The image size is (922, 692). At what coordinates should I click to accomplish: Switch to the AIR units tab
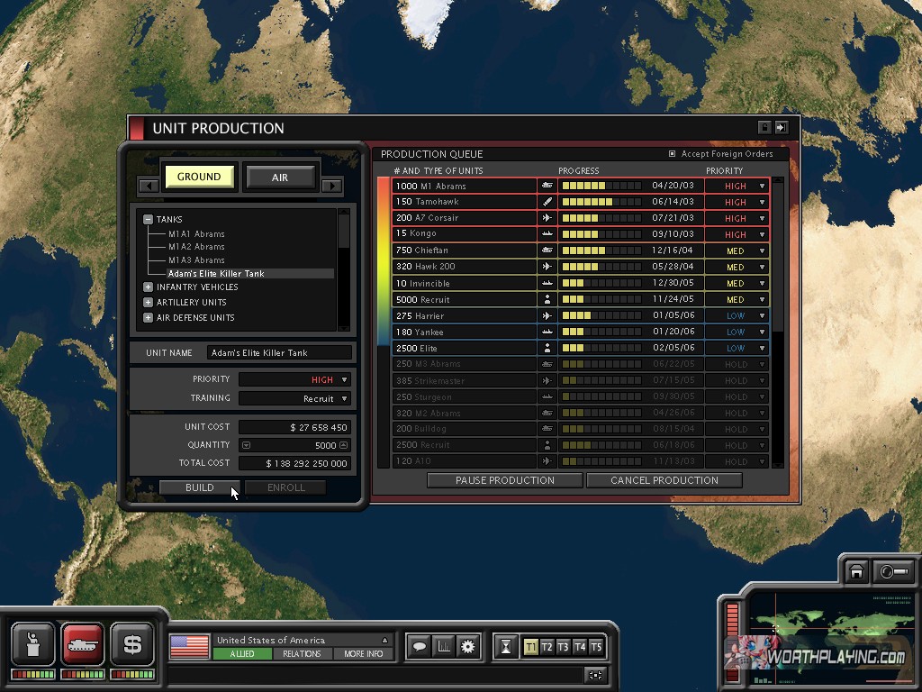(x=280, y=178)
